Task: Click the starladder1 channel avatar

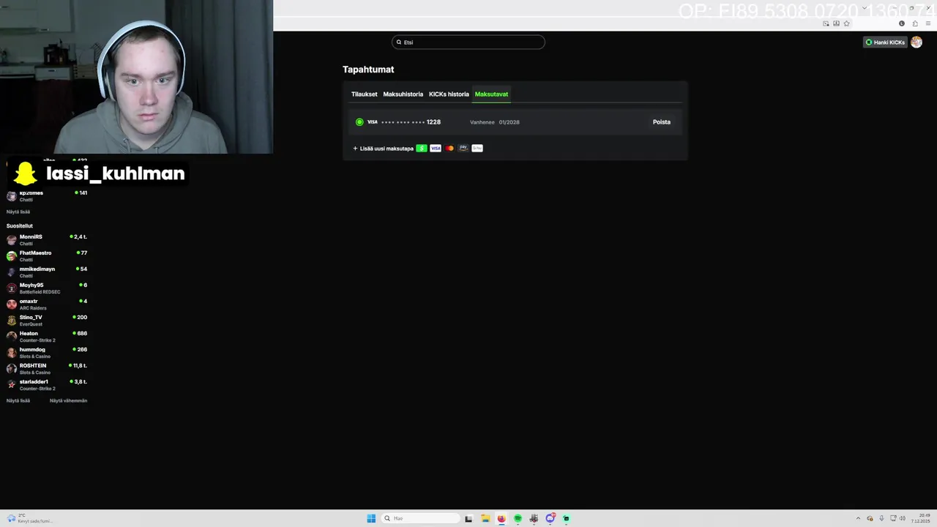Action: [x=12, y=385]
